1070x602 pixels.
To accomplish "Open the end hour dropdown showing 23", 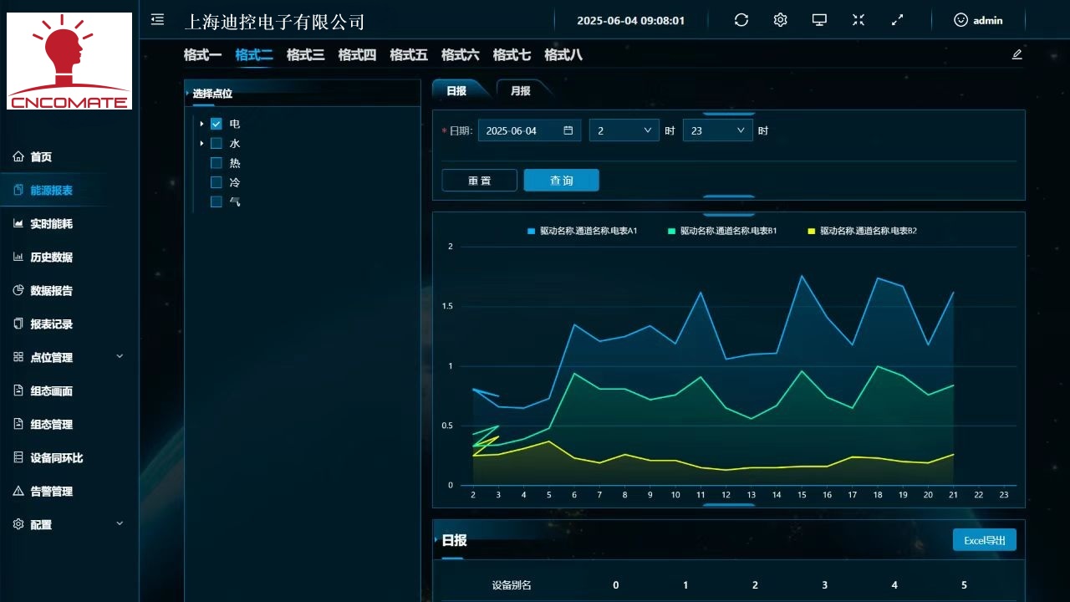I will click(x=717, y=130).
